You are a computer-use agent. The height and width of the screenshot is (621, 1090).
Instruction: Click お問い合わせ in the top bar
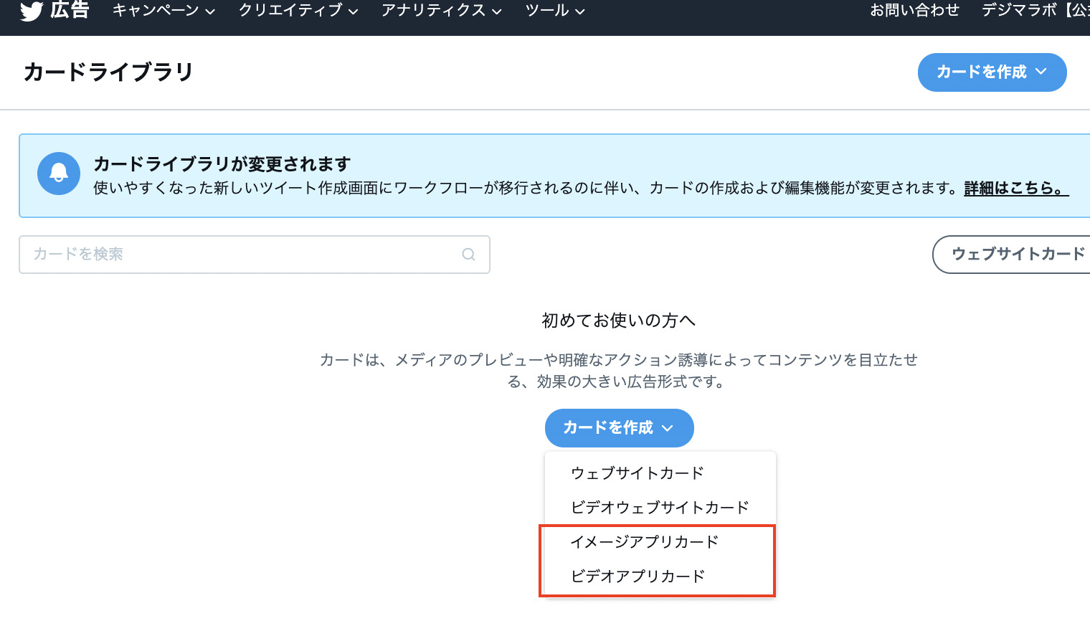pyautogui.click(x=915, y=10)
